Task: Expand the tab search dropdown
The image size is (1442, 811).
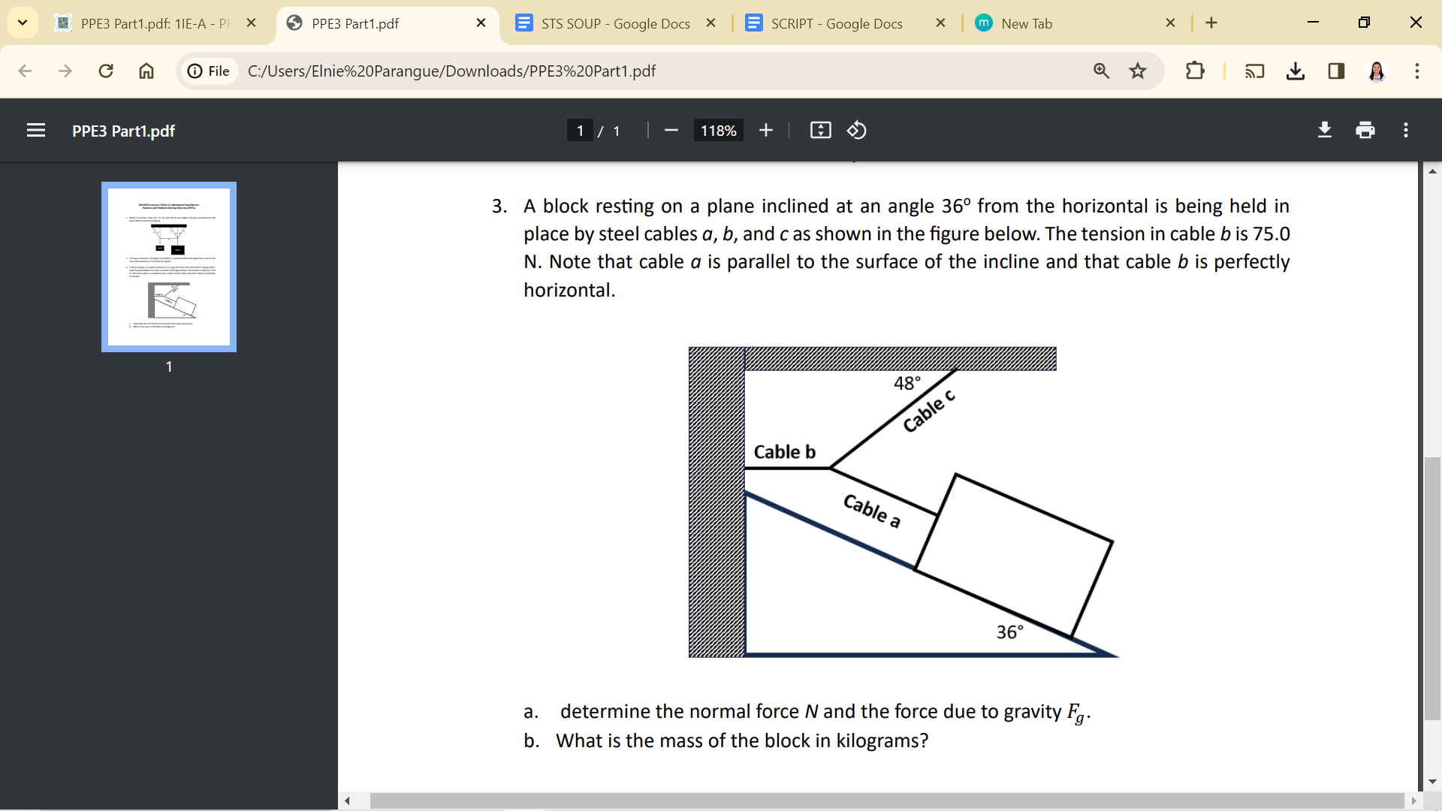Action: pyautogui.click(x=23, y=23)
